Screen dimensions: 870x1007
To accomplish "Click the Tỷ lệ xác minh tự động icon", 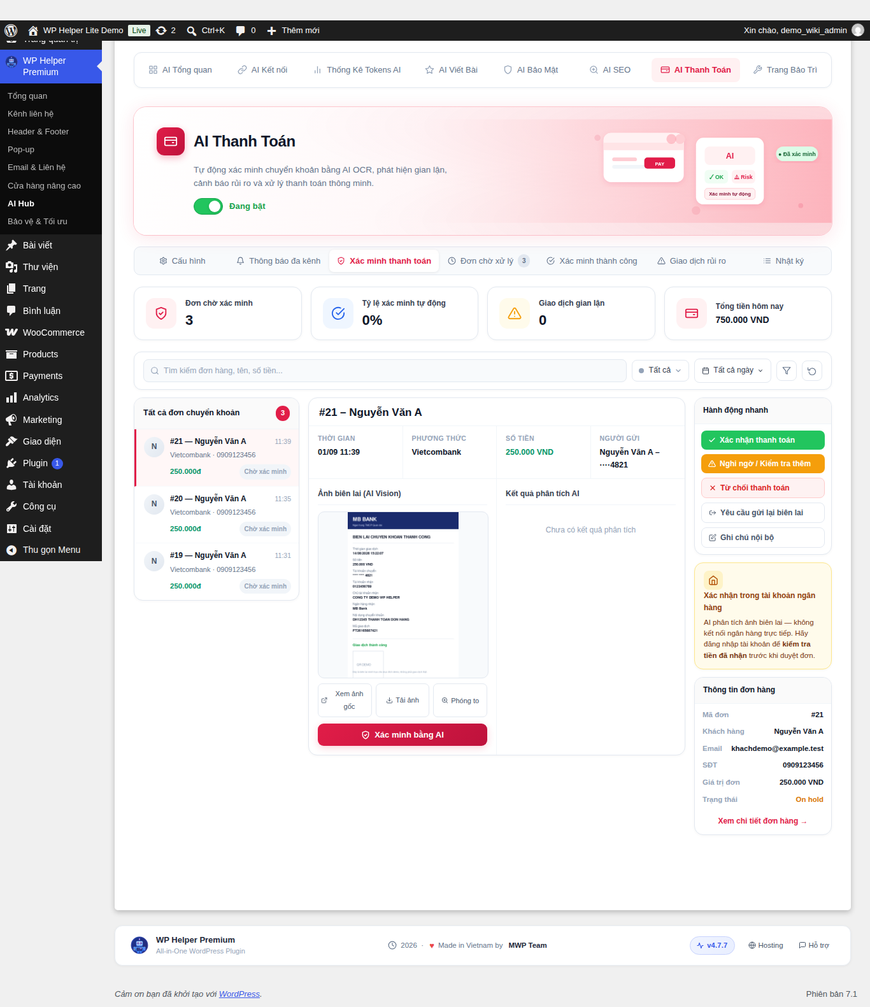I will [x=338, y=313].
